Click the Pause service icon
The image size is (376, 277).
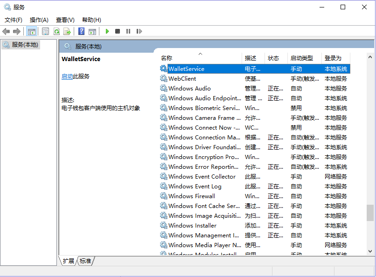pyautogui.click(x=128, y=31)
